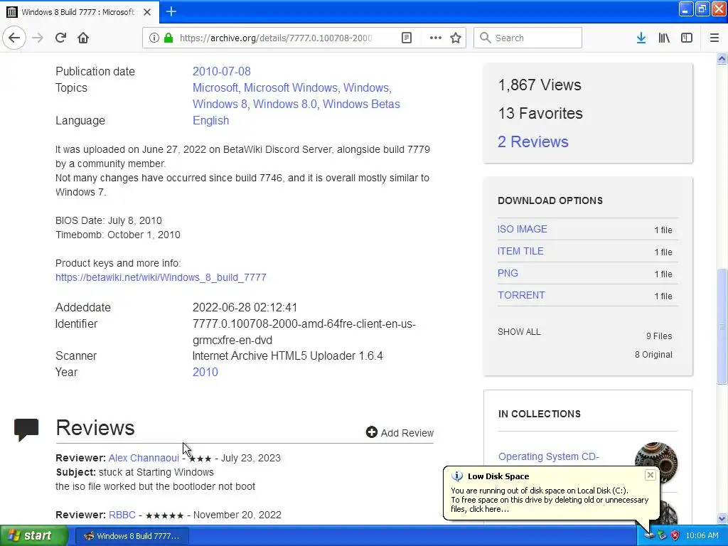The width and height of the screenshot is (728, 546).
Task: Click the 1,867 Views count text
Action: pyautogui.click(x=539, y=85)
